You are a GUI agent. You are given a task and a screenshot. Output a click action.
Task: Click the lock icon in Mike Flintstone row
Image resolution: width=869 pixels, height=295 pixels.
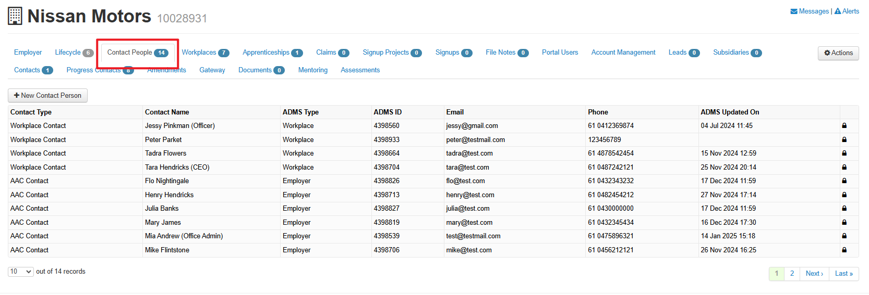tap(844, 250)
